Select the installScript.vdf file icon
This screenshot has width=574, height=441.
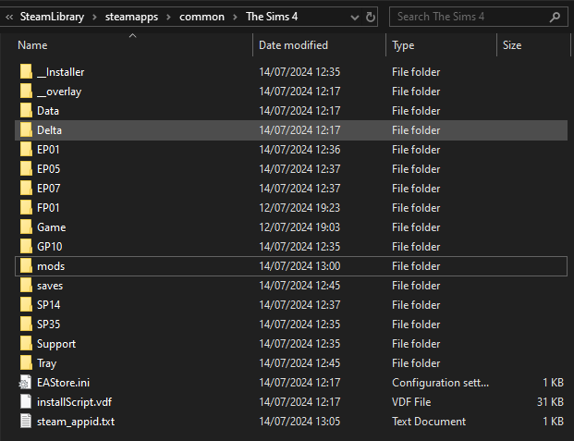25,402
